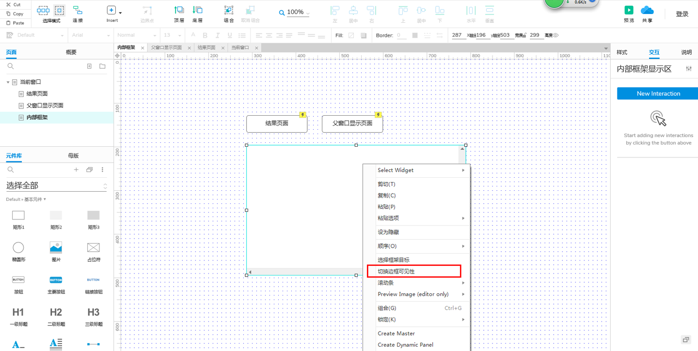Add a new folder in the 页面 panel

click(x=102, y=66)
